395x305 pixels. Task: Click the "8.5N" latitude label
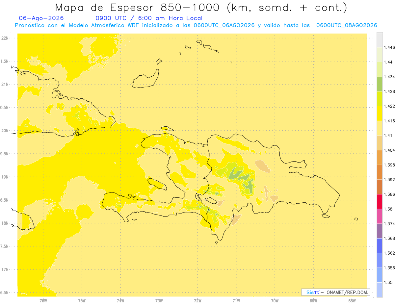5,200
